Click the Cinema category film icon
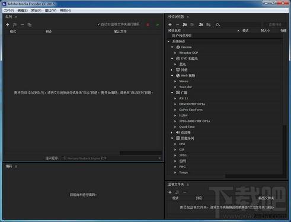Image resolution: width=291 pixels, height=222 pixels. (178, 47)
